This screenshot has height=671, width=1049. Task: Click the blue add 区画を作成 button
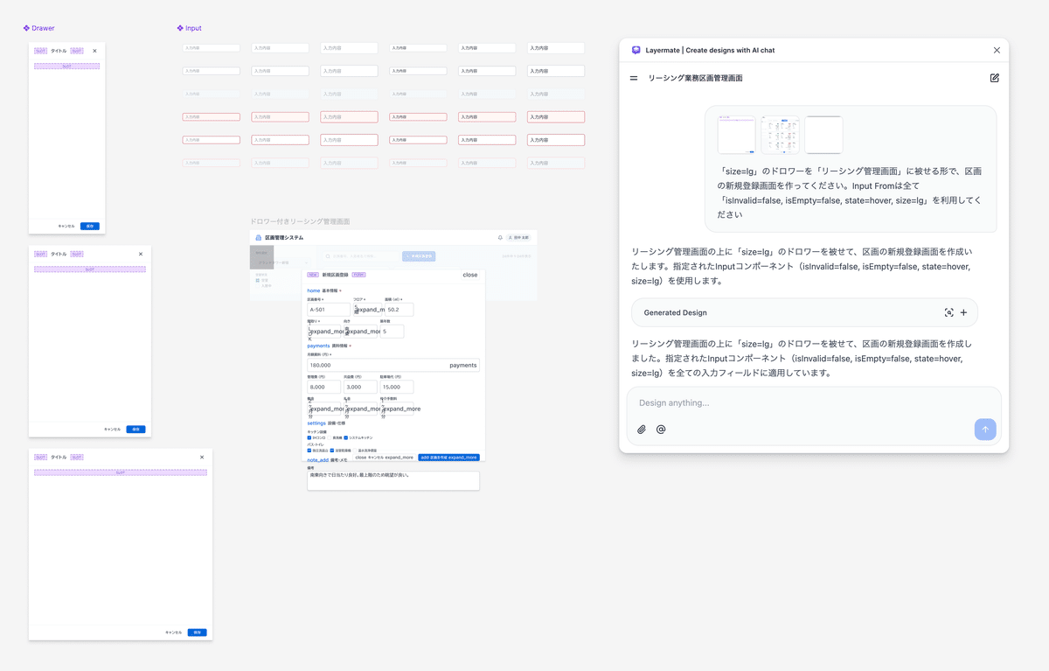(x=449, y=457)
